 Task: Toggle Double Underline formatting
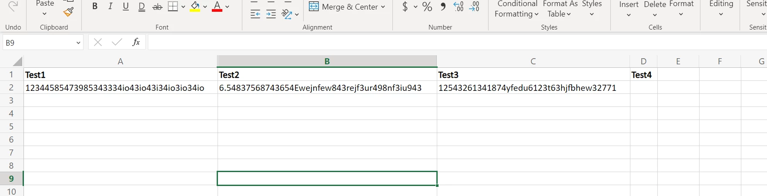[x=141, y=7]
